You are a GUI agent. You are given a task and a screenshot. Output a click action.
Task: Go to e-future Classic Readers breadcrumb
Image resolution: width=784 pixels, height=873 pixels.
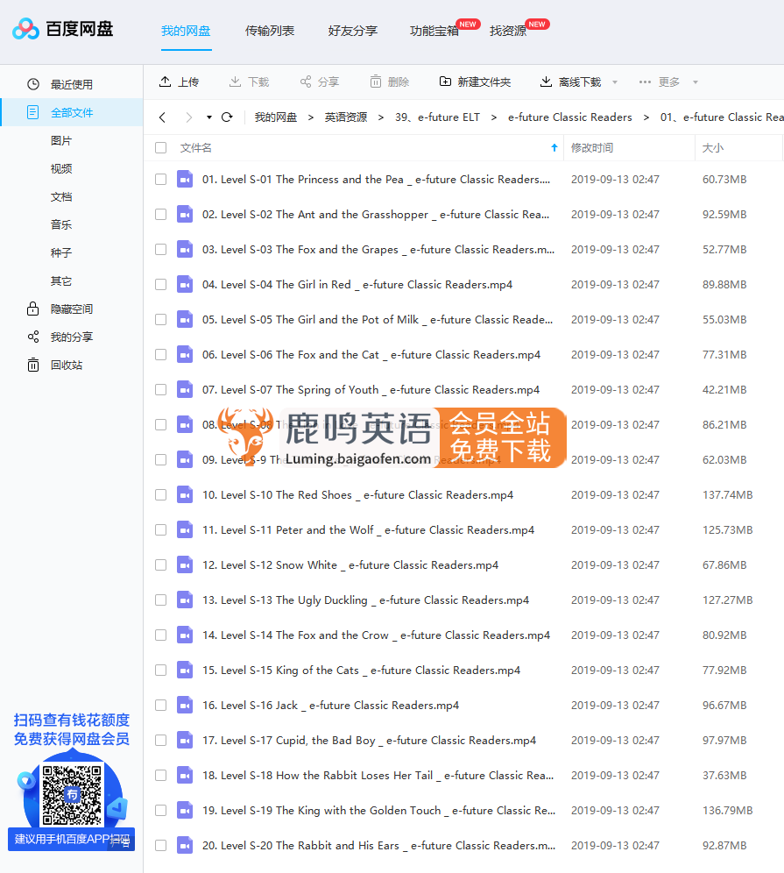[x=569, y=117]
